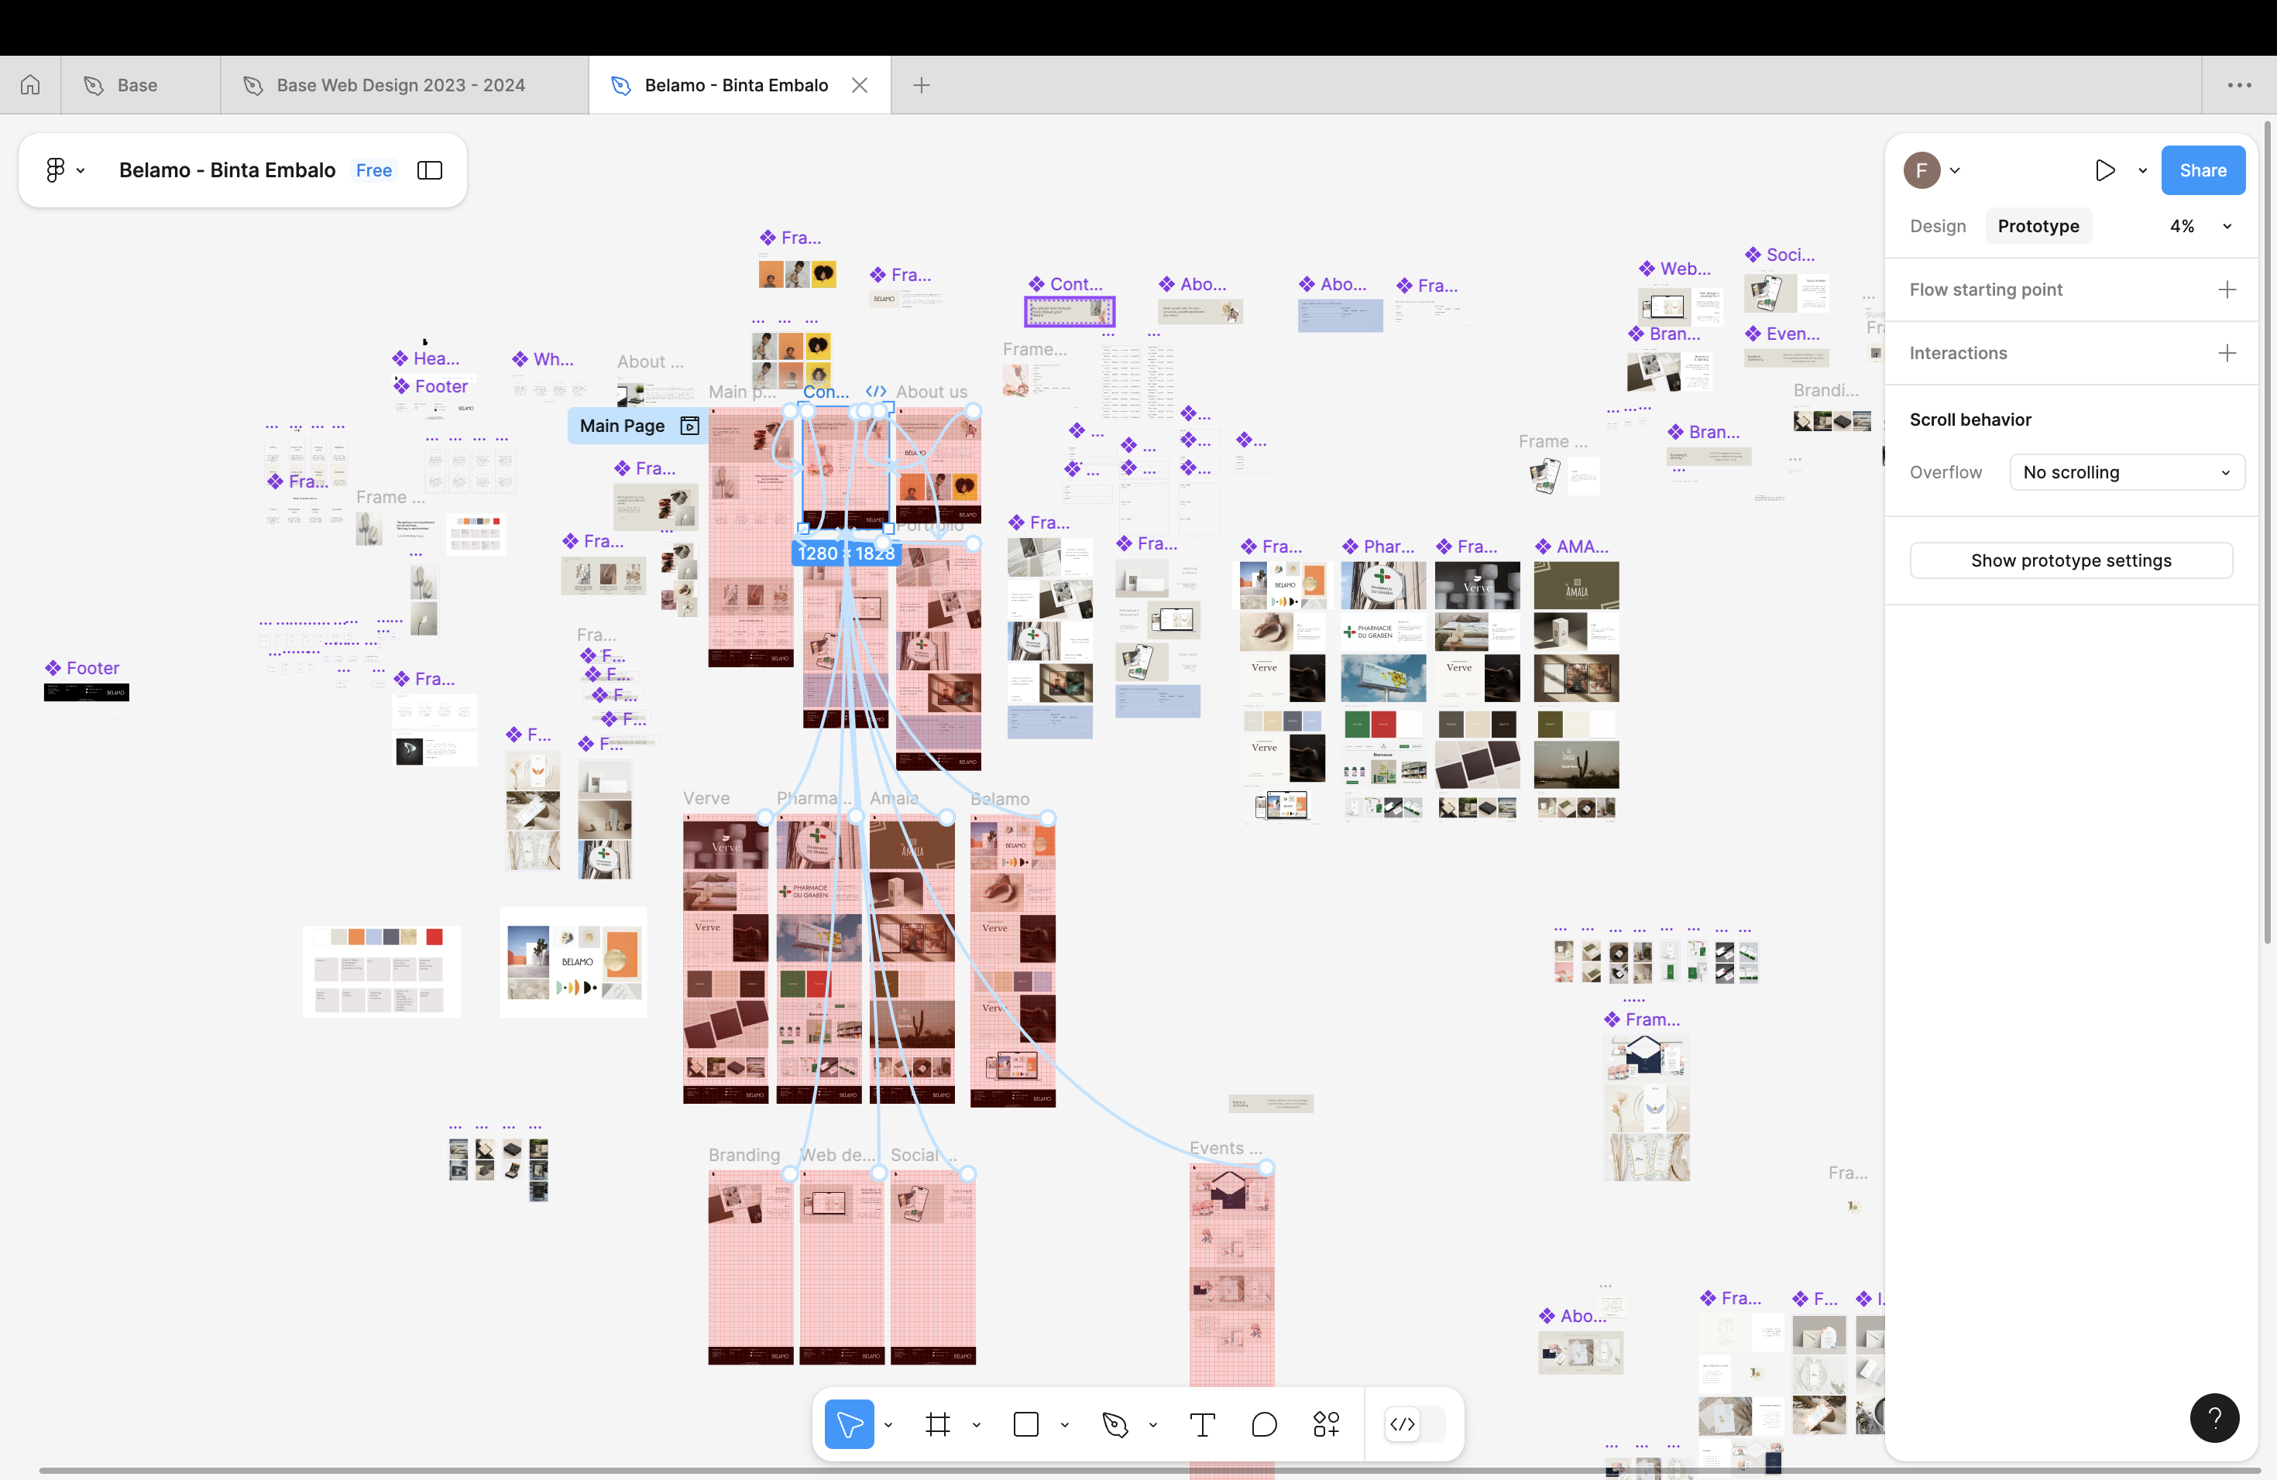Select the Move tool in bottom toolbar
The height and width of the screenshot is (1480, 2277).
tap(849, 1424)
